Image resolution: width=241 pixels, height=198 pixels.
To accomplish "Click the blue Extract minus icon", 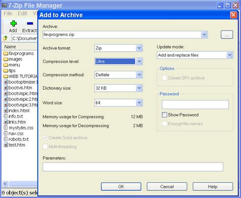I will [30, 23].
